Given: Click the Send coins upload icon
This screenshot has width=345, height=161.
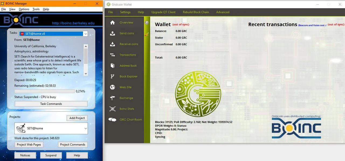Looking at the screenshot, I should (x=113, y=33).
